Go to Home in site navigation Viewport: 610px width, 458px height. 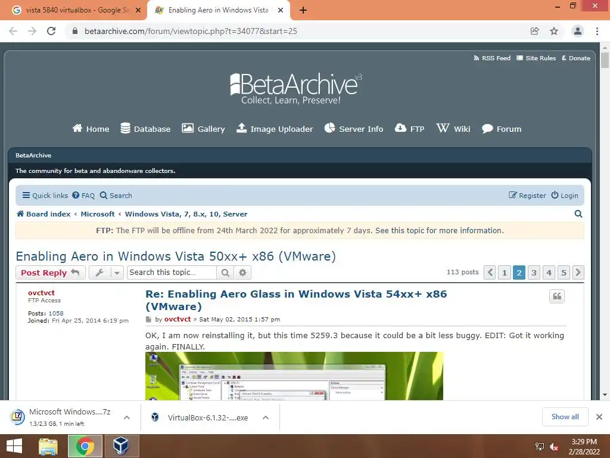pyautogui.click(x=91, y=129)
